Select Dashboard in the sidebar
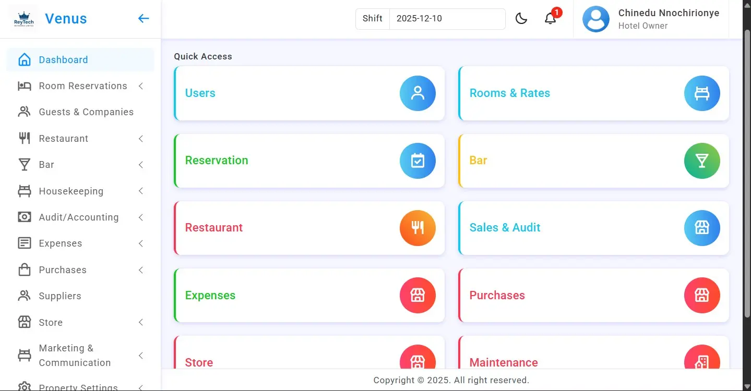The width and height of the screenshot is (751, 391). (x=63, y=60)
